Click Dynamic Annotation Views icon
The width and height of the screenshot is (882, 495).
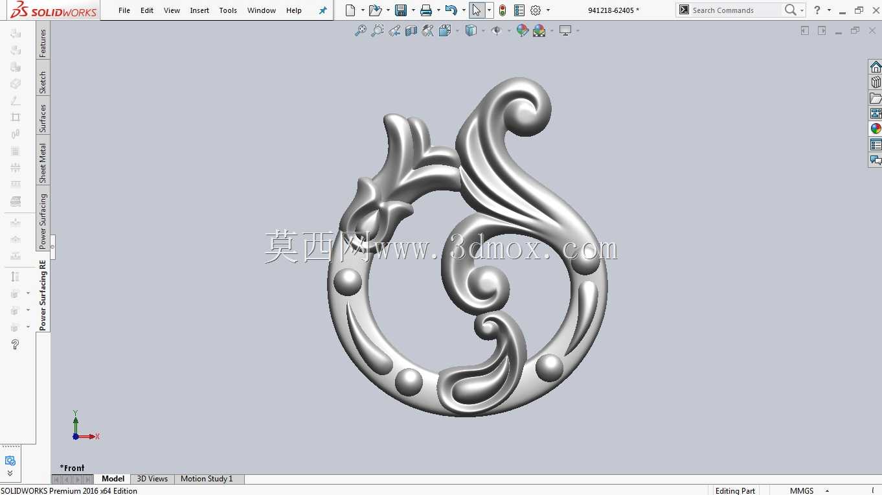(x=428, y=30)
